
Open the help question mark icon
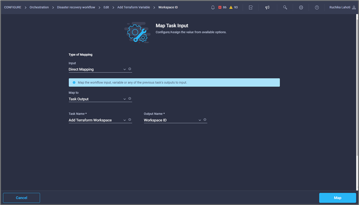tap(316, 7)
